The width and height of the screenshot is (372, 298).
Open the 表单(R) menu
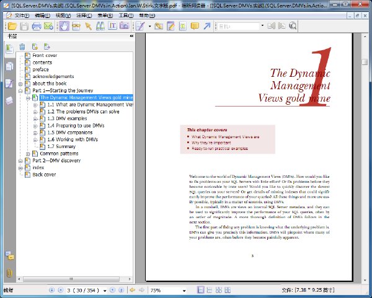point(105,15)
